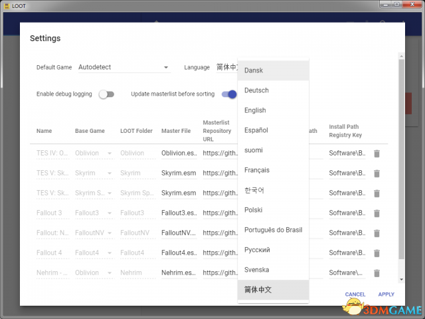This screenshot has height=319, width=425.
Task: Open the Fallout4 Base Game dropdown
Action: click(x=94, y=253)
